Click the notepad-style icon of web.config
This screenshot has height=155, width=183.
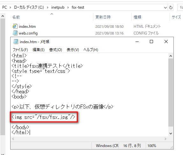[x=15, y=33]
